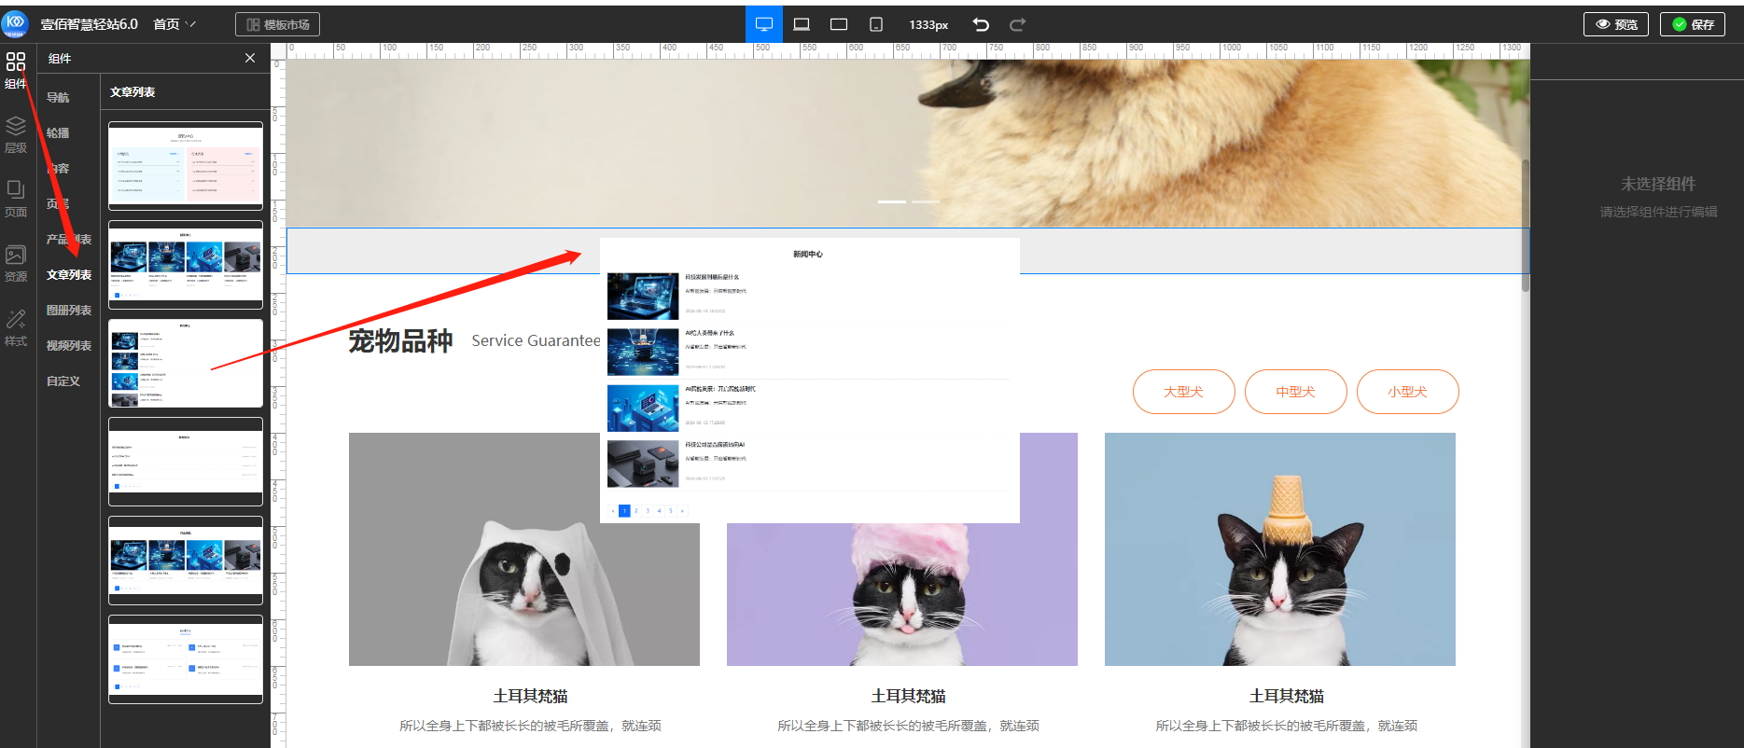Open the 资源 resources sidebar tab

(x=16, y=264)
